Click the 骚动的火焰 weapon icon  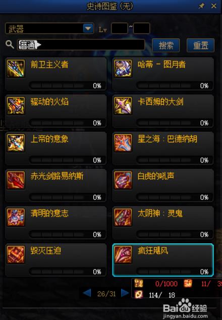[x=16, y=105]
